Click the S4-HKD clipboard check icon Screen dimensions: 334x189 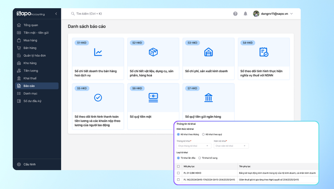264,52
